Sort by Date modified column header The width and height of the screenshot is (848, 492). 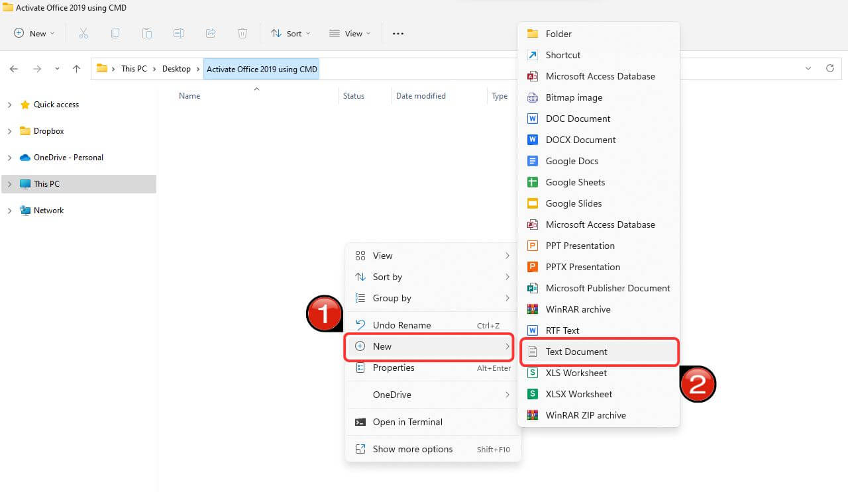(421, 96)
